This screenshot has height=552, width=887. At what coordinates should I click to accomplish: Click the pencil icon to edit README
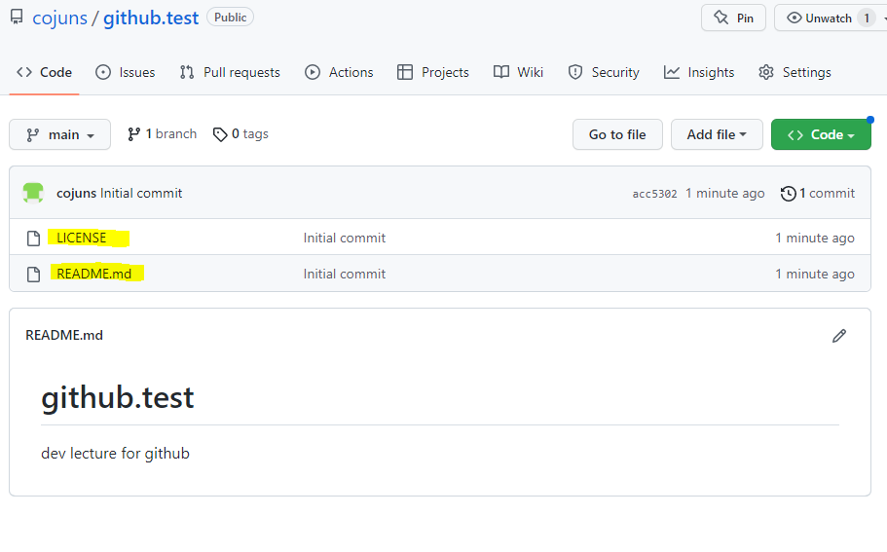point(839,336)
